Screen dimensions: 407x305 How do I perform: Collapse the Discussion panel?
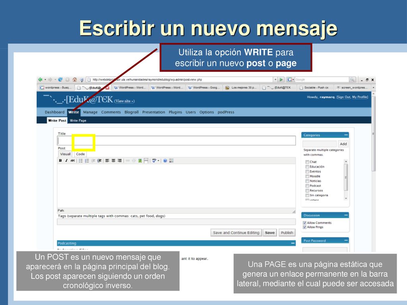coord(346,215)
